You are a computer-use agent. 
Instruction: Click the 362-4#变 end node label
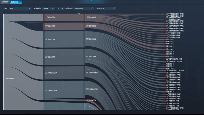click(x=173, y=101)
